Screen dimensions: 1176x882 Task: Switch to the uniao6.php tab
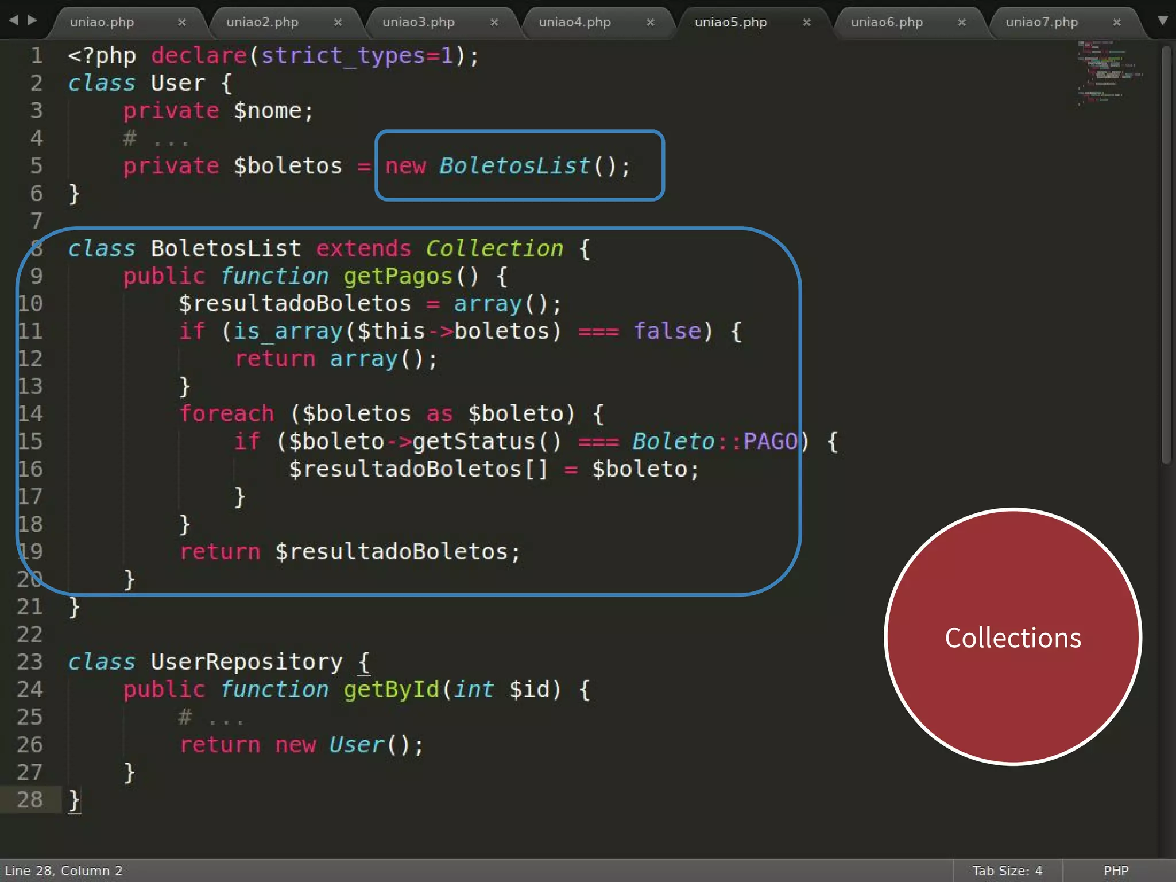tap(887, 22)
